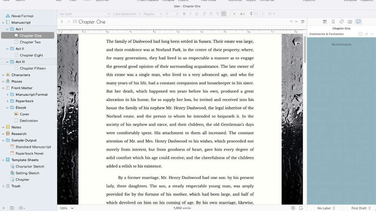Open the list style dropdown
Viewport: 376px width, 211px height.
tap(272, 14)
